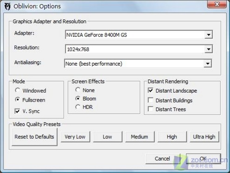Open the Adapter dropdown arrow
Screen dimensions: 230x173
209,35
